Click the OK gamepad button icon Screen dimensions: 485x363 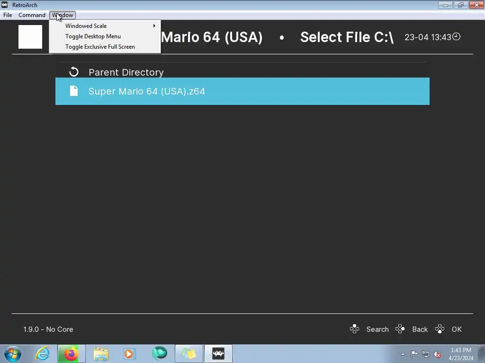[x=440, y=329]
